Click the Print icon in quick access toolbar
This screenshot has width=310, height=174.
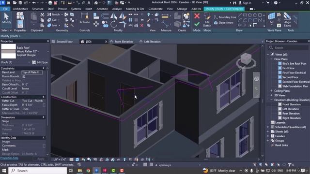coord(50,3)
